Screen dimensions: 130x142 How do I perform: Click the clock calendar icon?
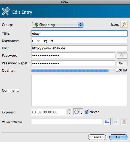76,112
